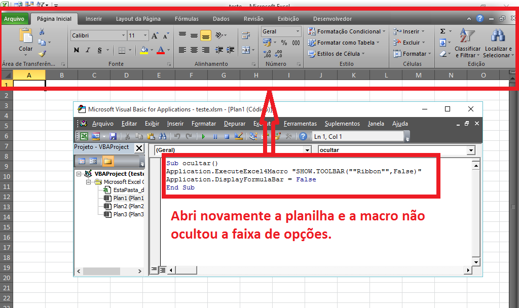Open the Calibri font name dropdown
The height and width of the screenshot is (308, 519).
click(x=123, y=35)
